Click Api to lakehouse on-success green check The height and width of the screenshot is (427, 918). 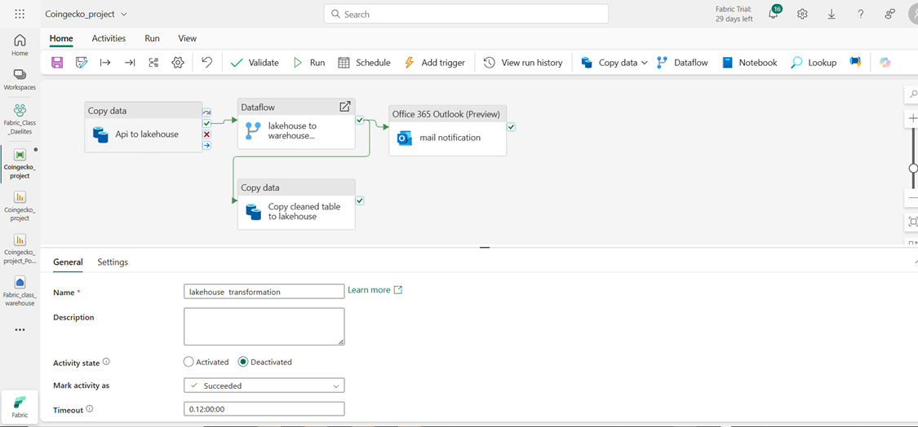click(x=206, y=123)
